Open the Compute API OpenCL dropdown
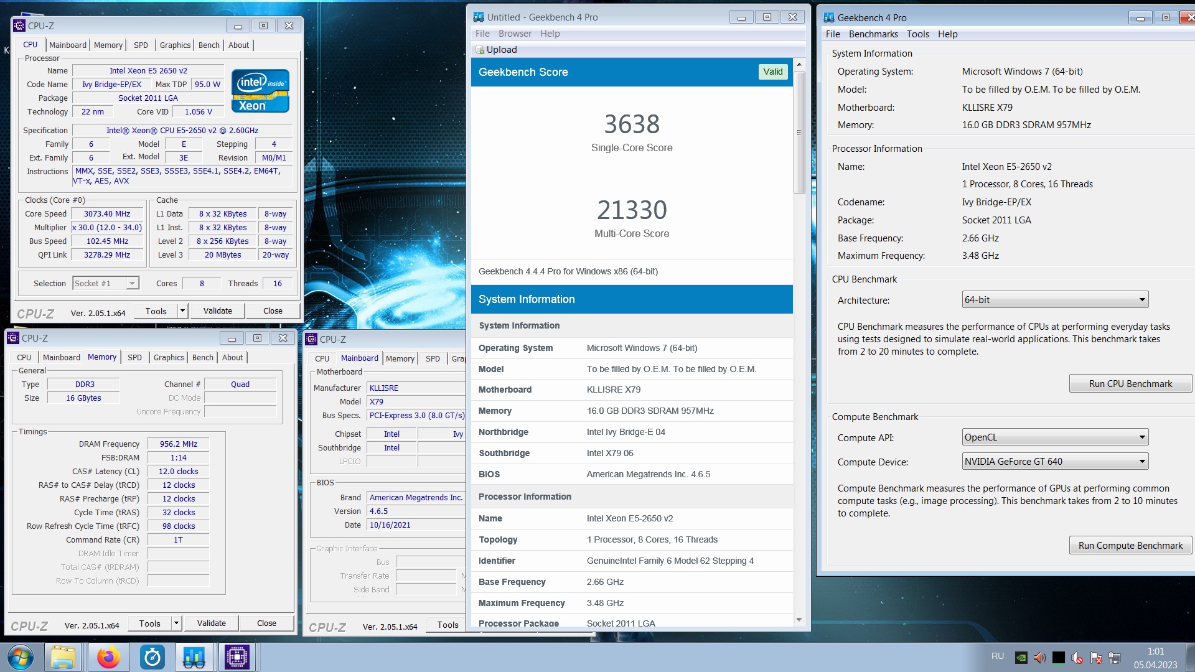Screen dimensions: 1195x672 pyautogui.click(x=1055, y=437)
